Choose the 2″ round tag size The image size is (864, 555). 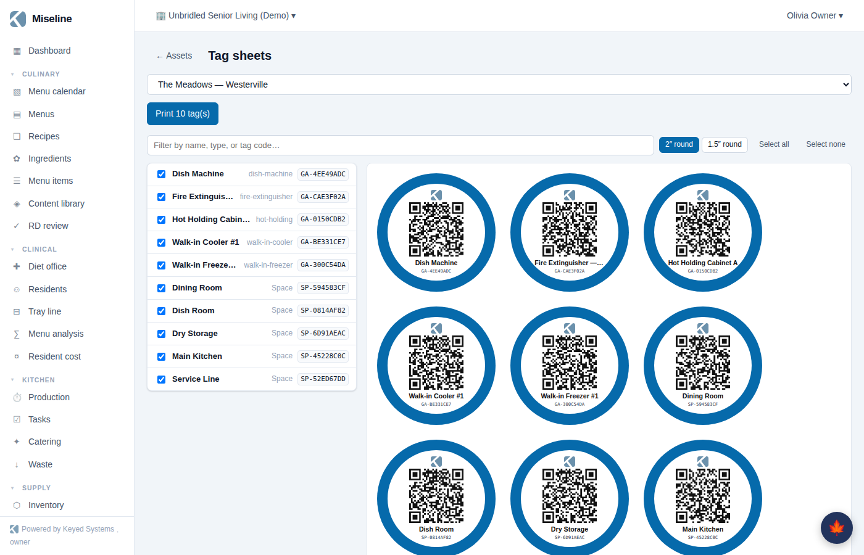[679, 144]
